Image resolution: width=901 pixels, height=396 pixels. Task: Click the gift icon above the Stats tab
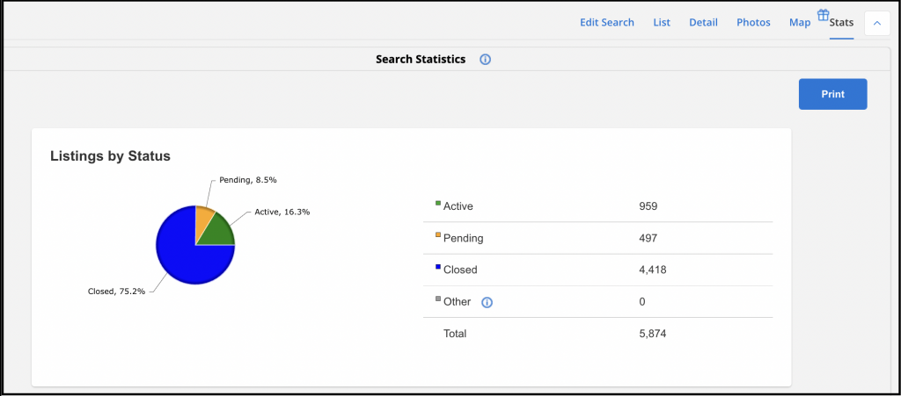tap(823, 15)
